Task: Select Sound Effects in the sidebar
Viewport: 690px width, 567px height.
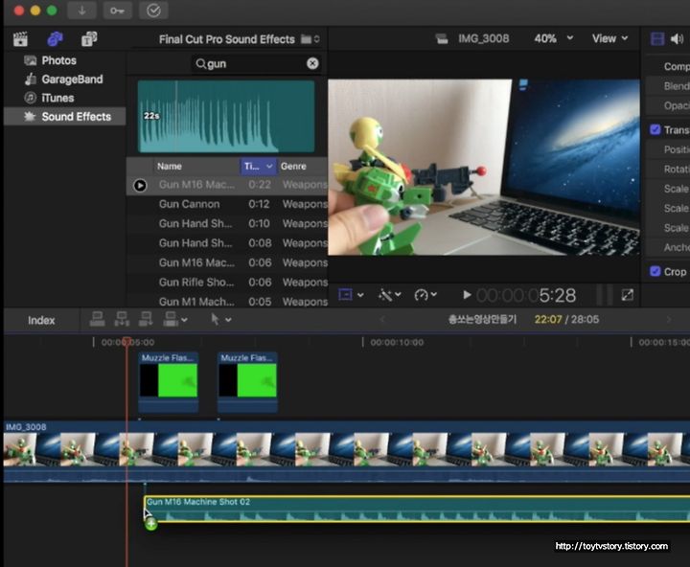Action: tap(65, 117)
